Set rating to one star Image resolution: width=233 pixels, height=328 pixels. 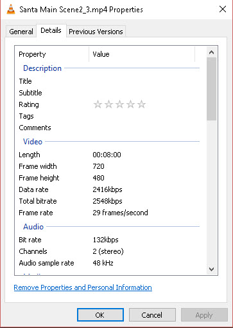click(98, 104)
